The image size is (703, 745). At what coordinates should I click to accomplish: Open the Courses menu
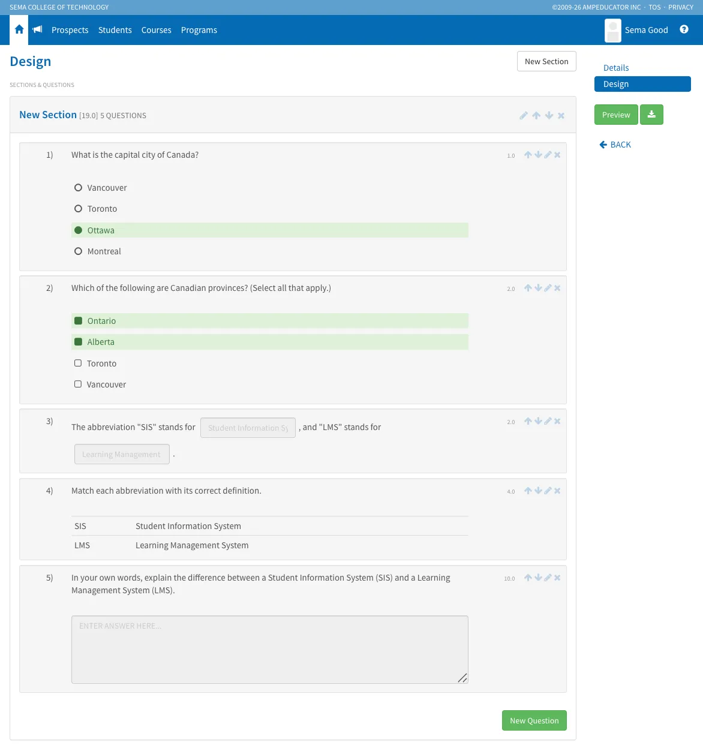[x=157, y=30]
